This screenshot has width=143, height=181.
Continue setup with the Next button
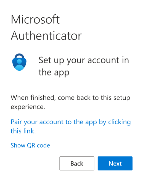click(115, 163)
